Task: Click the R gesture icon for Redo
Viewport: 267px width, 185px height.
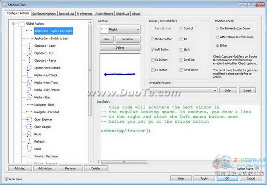Action: (29, 134)
